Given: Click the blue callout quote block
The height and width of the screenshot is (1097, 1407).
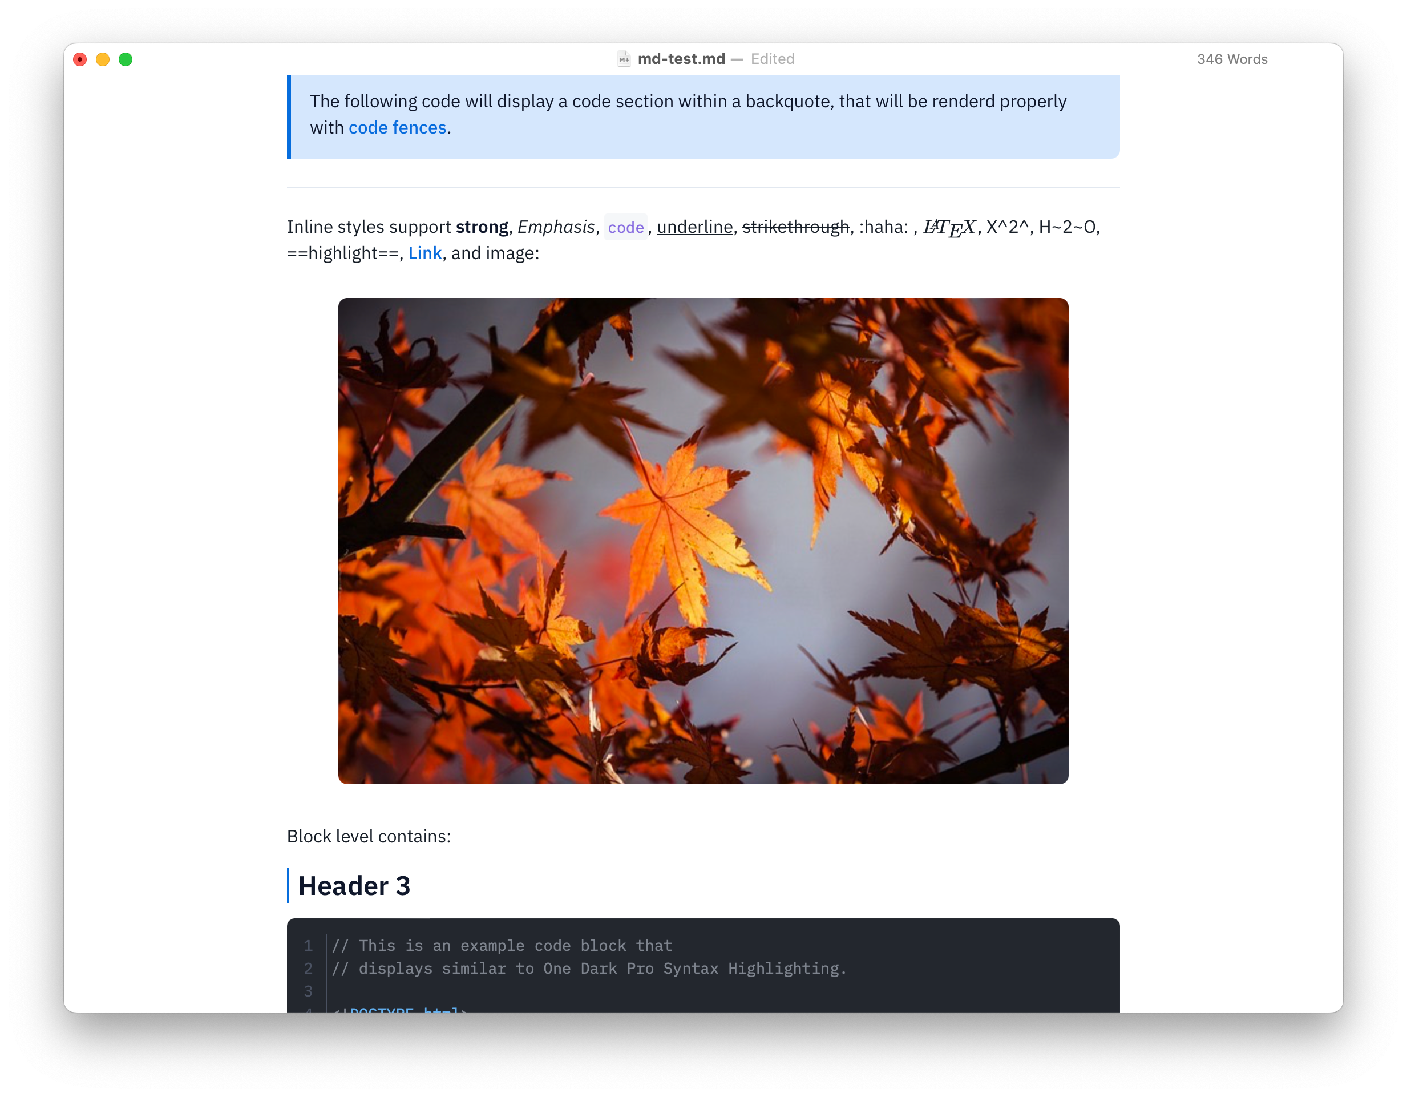Looking at the screenshot, I should (x=703, y=116).
